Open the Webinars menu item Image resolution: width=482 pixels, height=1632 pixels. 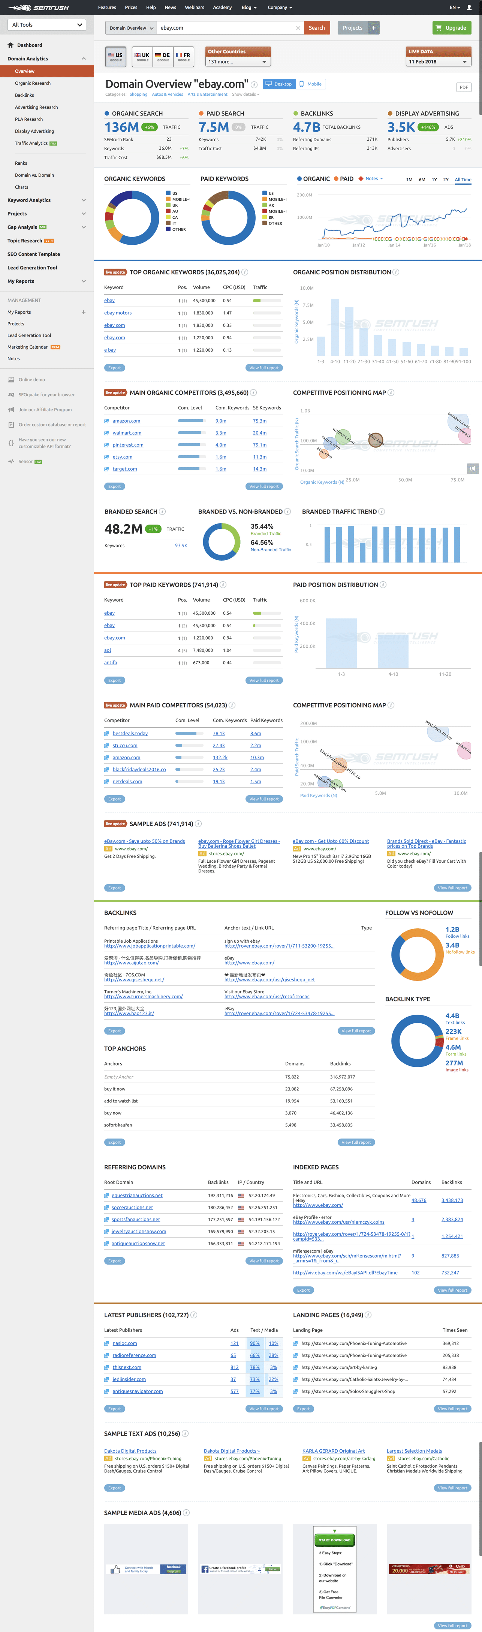(x=194, y=8)
